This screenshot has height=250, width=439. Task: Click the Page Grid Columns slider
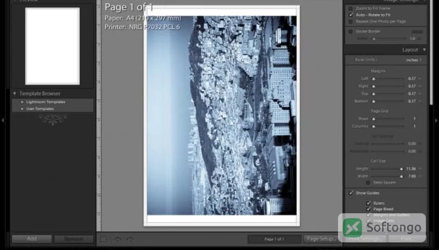point(389,127)
